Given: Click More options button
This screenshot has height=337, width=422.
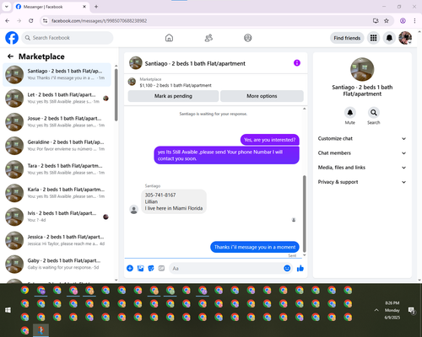Looking at the screenshot, I should coord(262,96).
